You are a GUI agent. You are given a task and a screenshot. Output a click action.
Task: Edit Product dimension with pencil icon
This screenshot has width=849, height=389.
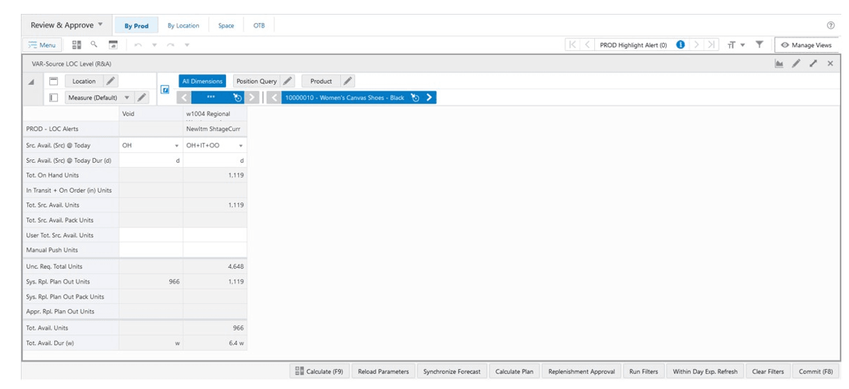[349, 82]
